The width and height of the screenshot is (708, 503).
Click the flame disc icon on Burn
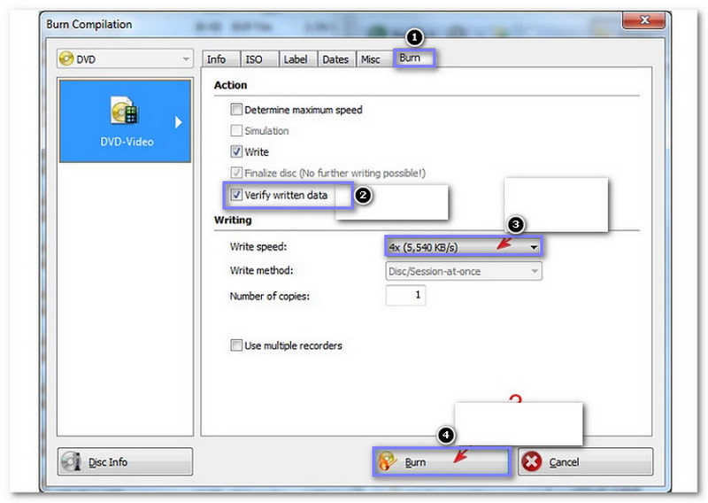click(387, 462)
